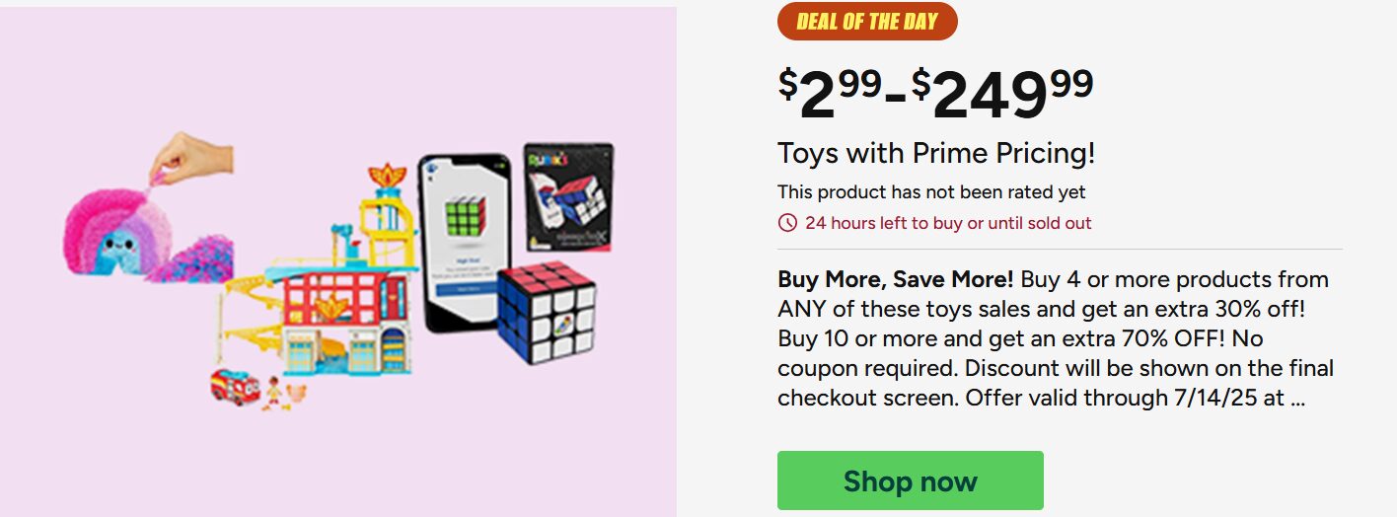Click the bold 'Buy More, Save More!' text
1397x517 pixels.
895,279
